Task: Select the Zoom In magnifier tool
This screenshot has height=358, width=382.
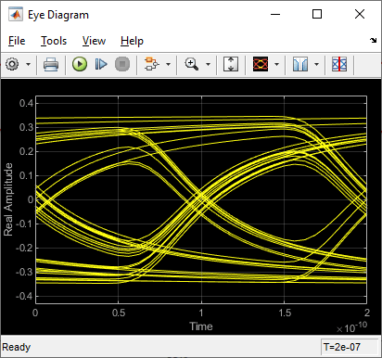Action: (192, 64)
